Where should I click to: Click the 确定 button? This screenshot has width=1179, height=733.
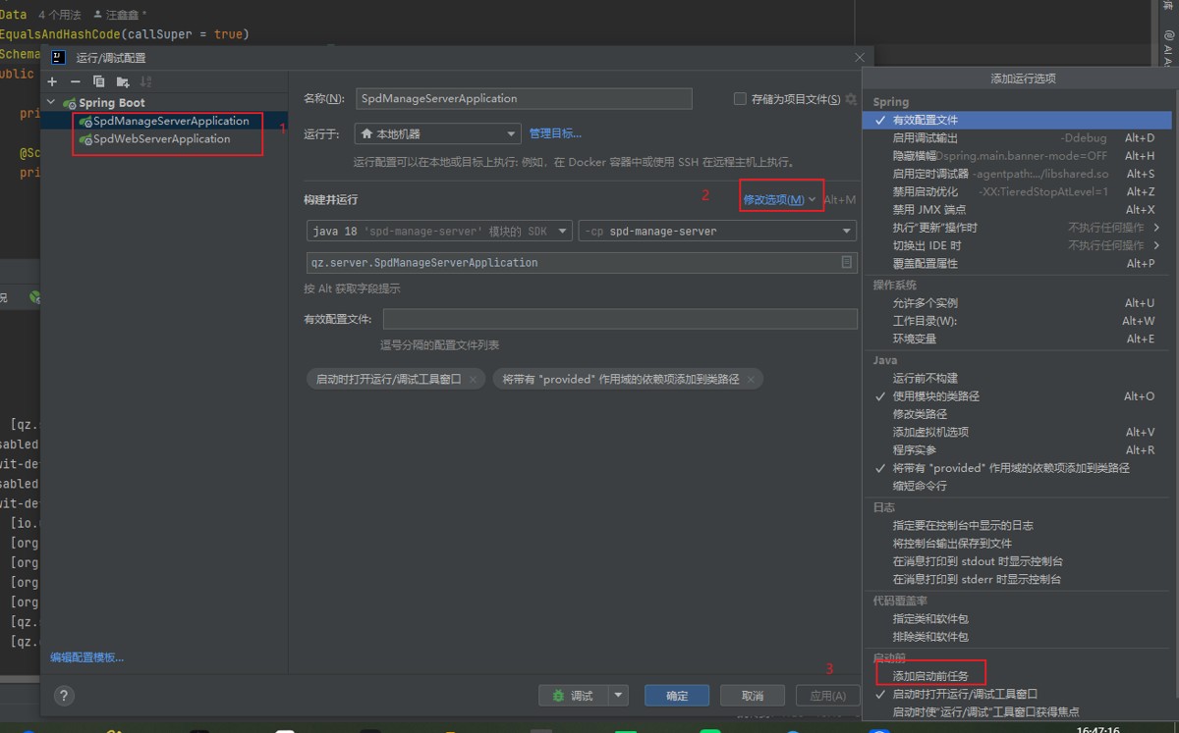pyautogui.click(x=677, y=696)
